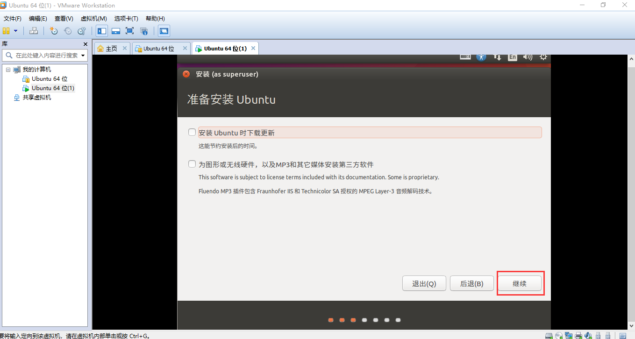Open the 查看(V) menu
The height and width of the screenshot is (339, 635).
point(64,19)
